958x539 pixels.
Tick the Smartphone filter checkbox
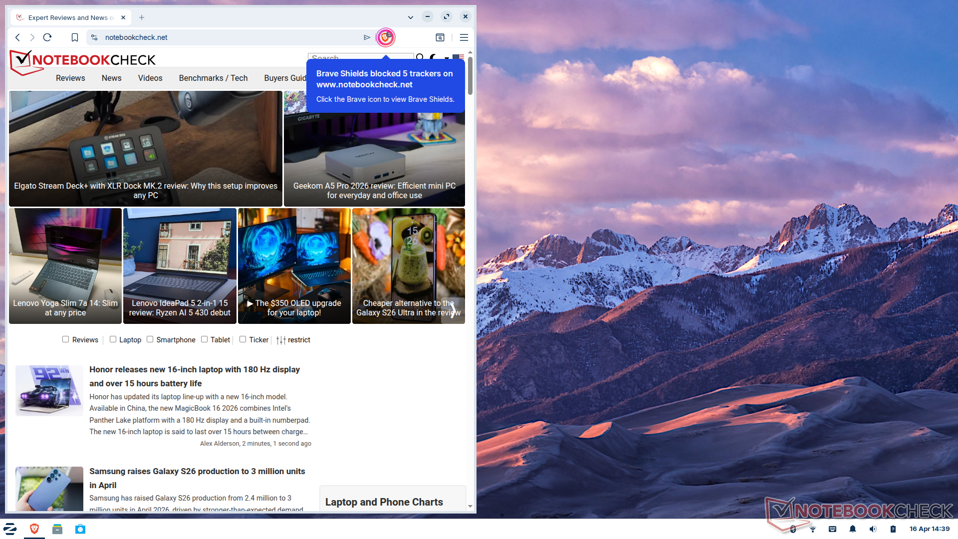tap(150, 339)
